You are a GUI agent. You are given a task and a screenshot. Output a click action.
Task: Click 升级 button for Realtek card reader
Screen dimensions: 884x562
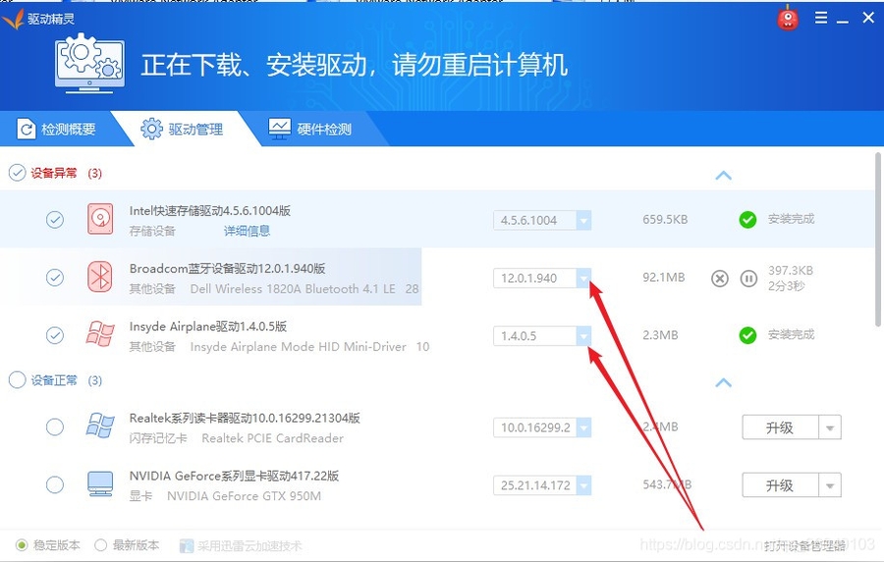pyautogui.click(x=780, y=427)
